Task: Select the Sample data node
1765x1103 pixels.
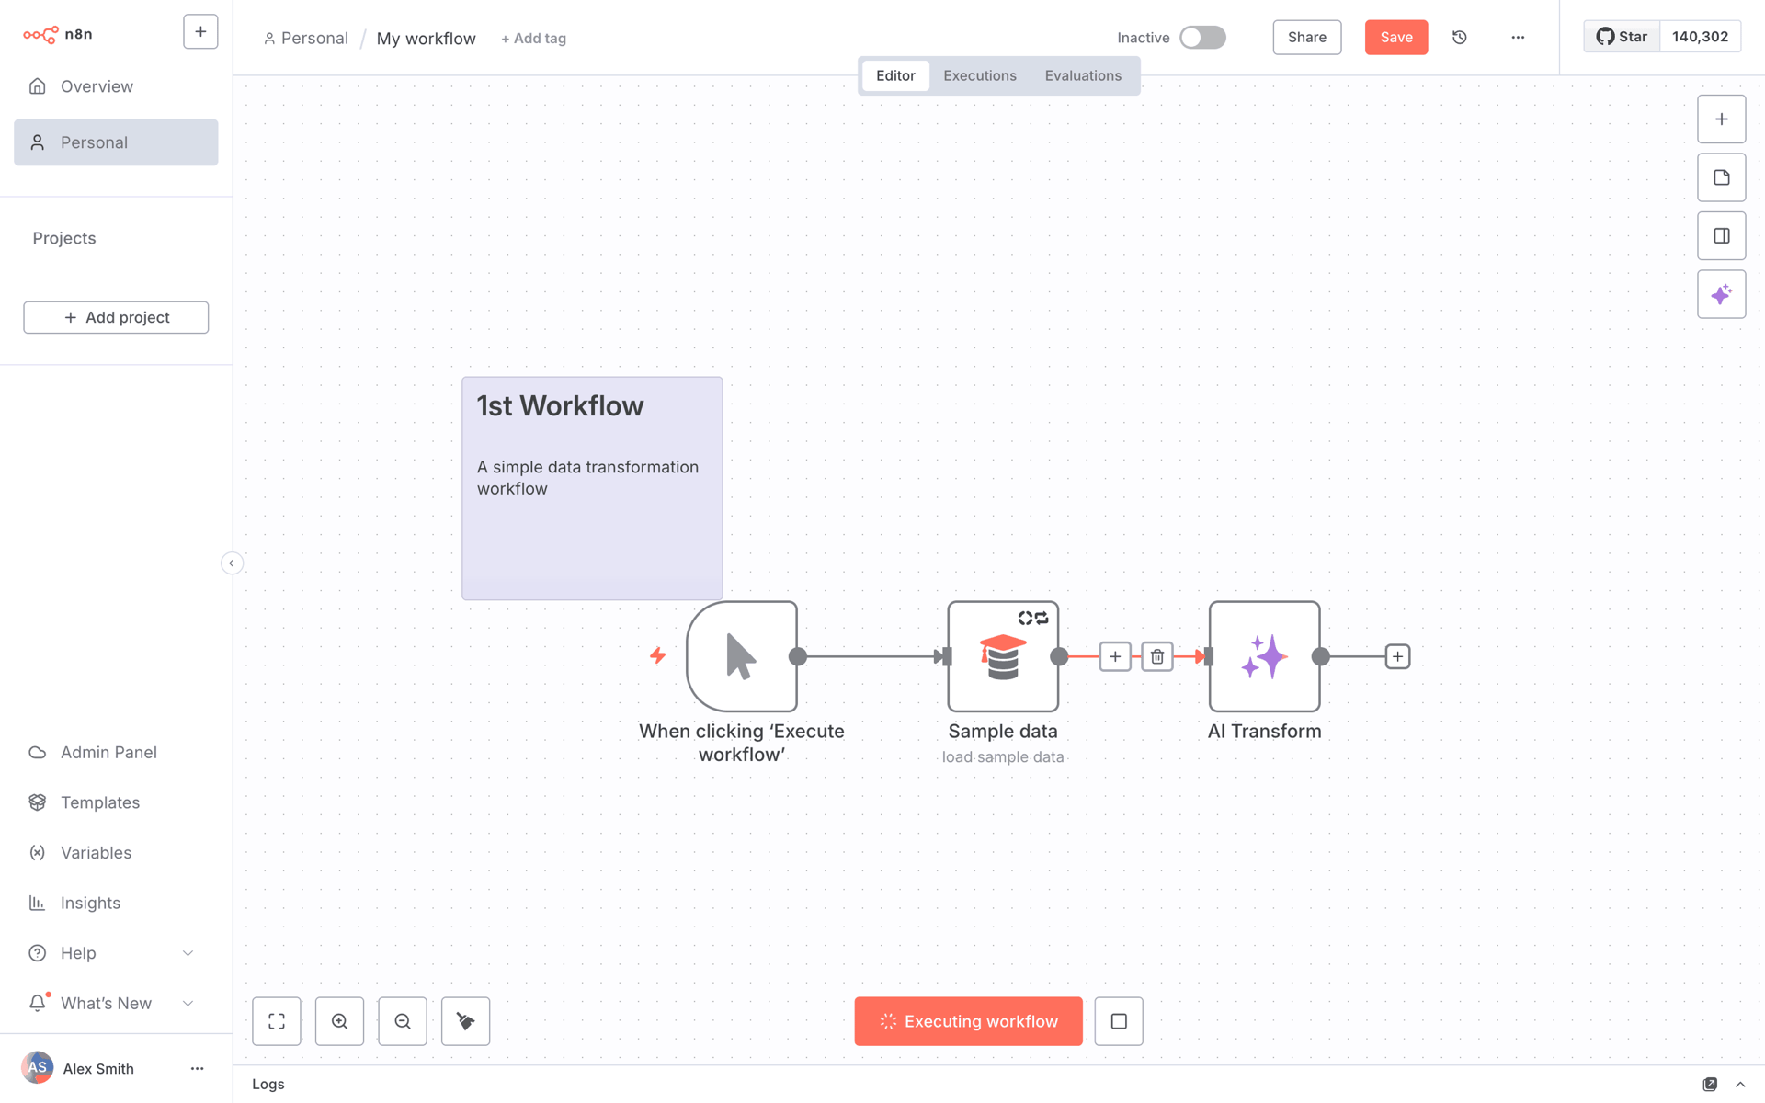Action: [1003, 656]
